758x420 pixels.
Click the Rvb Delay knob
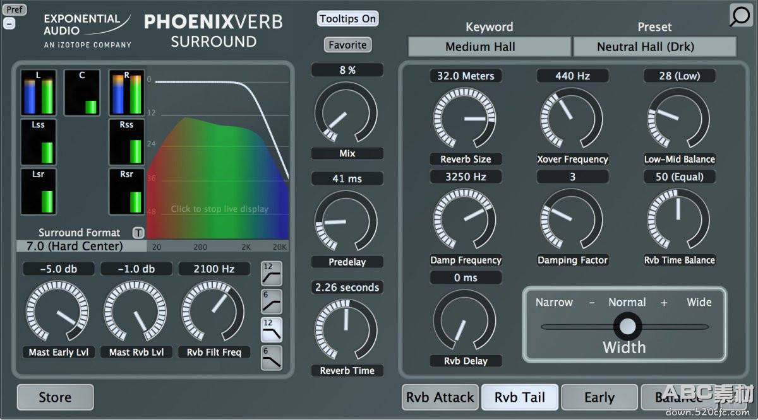pyautogui.click(x=465, y=320)
